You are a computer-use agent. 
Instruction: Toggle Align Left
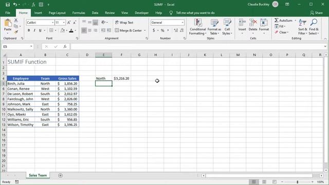coord(84,30)
